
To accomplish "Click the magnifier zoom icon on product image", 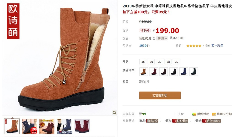I will (x=114, y=113).
